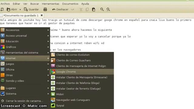Click text 'bueno ahora hacemos lo siguiente'
The width and height of the screenshot is (194, 109).
click(x=87, y=30)
